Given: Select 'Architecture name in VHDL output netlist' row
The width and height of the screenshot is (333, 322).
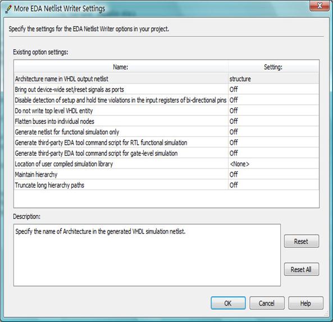Looking at the screenshot, I should pos(166,79).
